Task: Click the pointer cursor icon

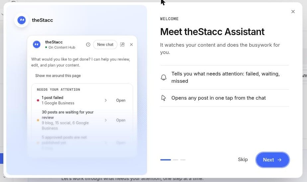Action: click(164, 98)
